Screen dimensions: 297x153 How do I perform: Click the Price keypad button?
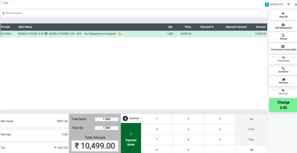coord(251,140)
